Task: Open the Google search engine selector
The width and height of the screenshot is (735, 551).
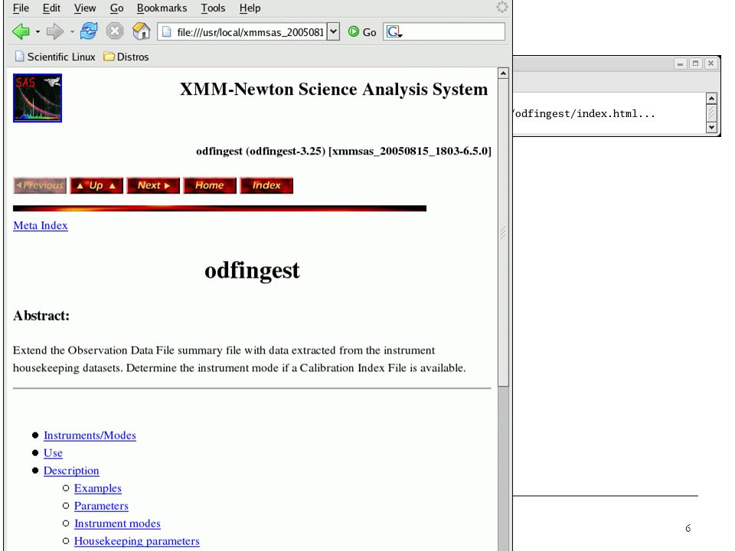Action: pyautogui.click(x=394, y=32)
